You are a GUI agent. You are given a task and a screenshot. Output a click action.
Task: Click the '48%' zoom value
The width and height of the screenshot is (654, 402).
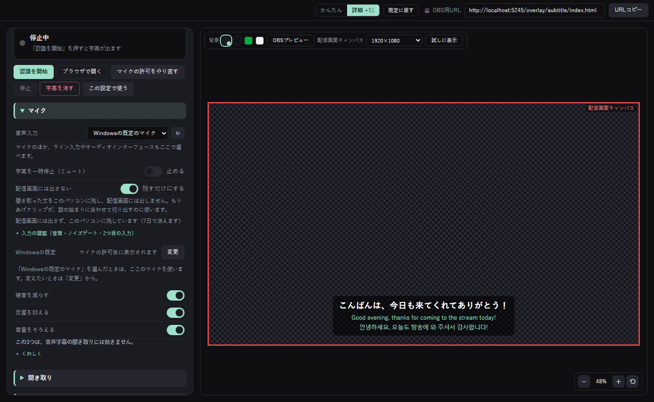(x=601, y=381)
